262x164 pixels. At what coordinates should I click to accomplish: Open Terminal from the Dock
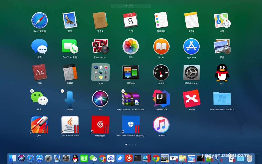tap(138, 158)
